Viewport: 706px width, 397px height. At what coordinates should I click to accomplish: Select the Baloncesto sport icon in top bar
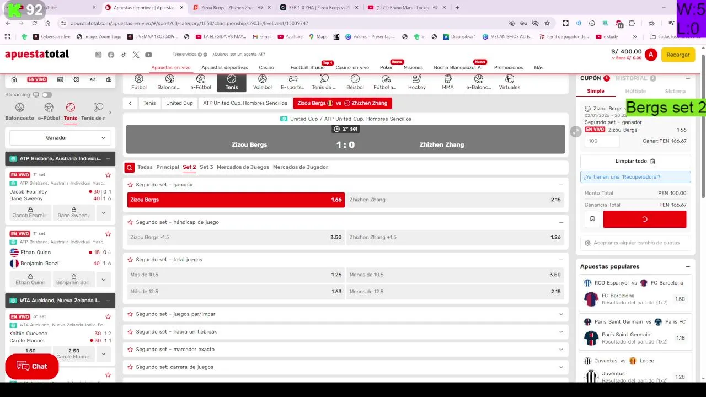[x=169, y=83]
